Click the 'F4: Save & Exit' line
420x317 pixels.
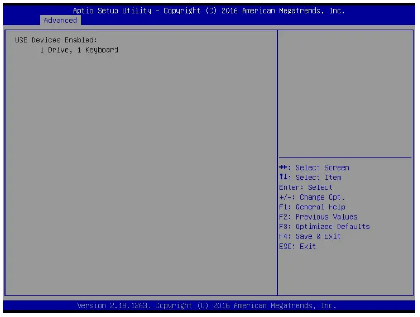pos(310,236)
